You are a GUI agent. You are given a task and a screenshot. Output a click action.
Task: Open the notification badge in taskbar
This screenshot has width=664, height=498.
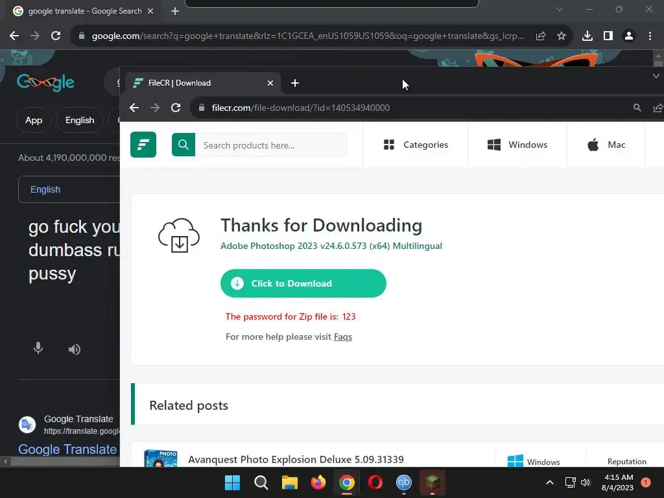(x=646, y=482)
